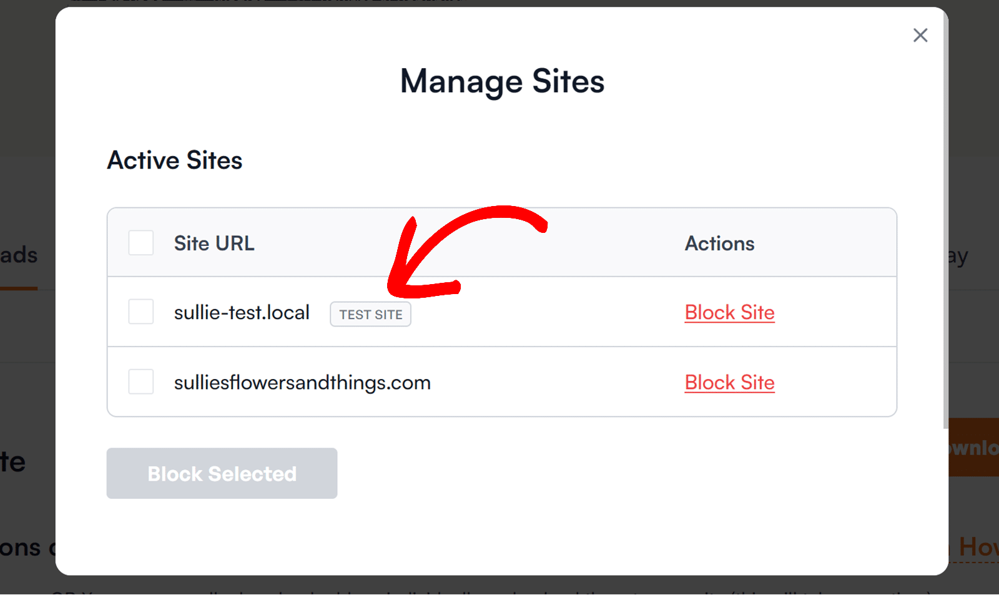Click the orange 'How' link at bottom right
This screenshot has height=595, width=999.
tap(978, 547)
